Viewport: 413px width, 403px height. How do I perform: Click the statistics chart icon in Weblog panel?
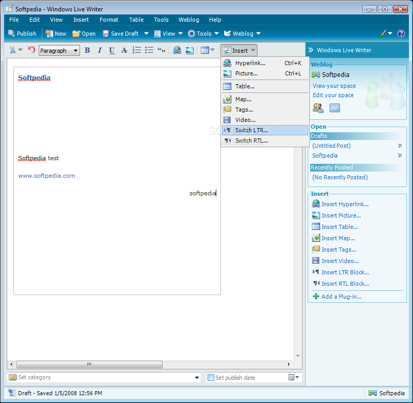click(x=335, y=108)
